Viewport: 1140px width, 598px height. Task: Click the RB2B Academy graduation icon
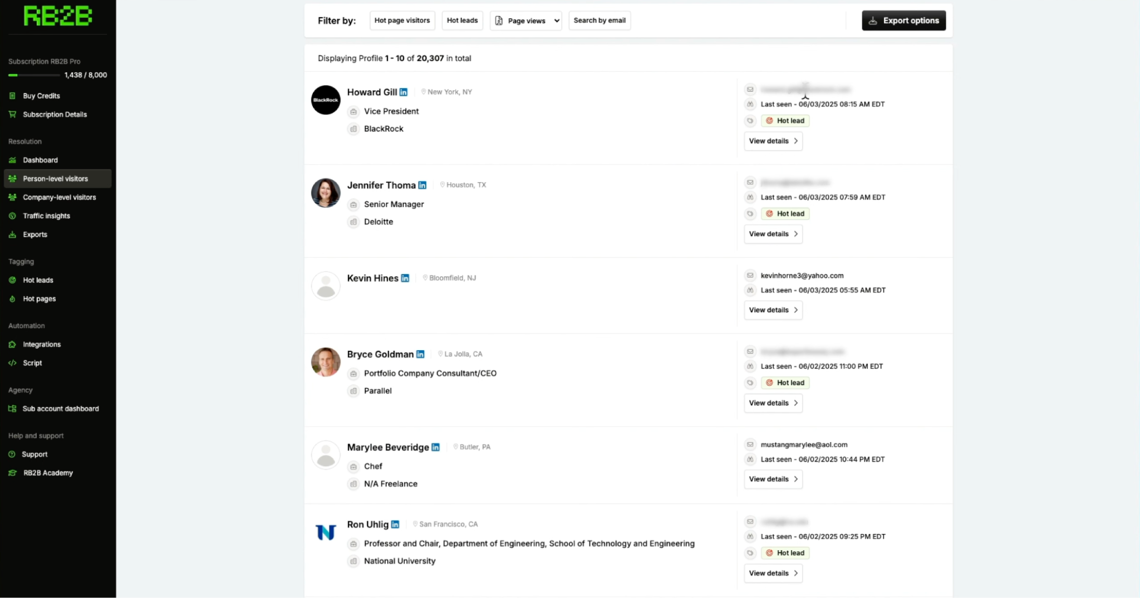coord(12,473)
